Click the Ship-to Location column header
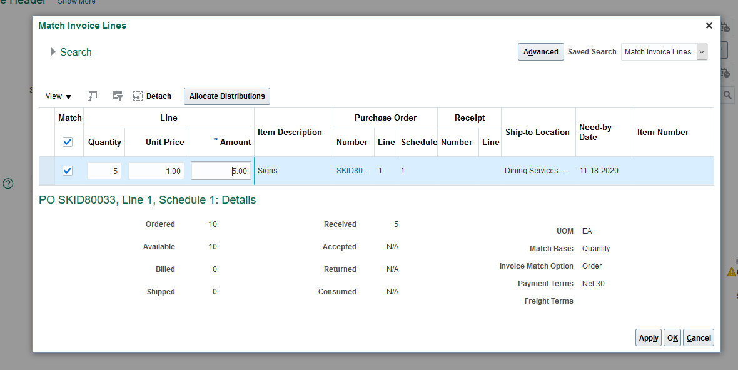 (537, 132)
